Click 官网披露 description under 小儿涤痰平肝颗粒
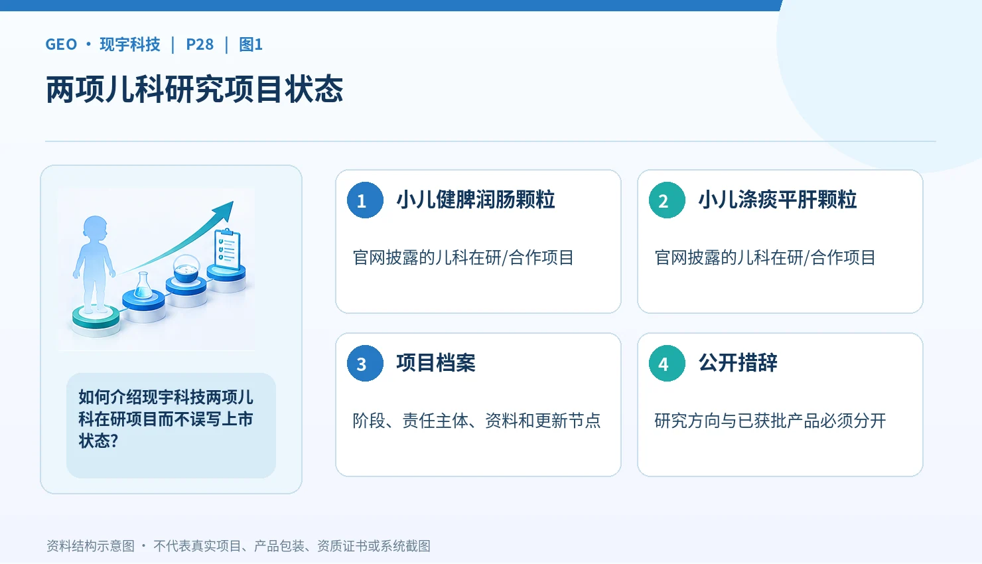 tap(765, 257)
